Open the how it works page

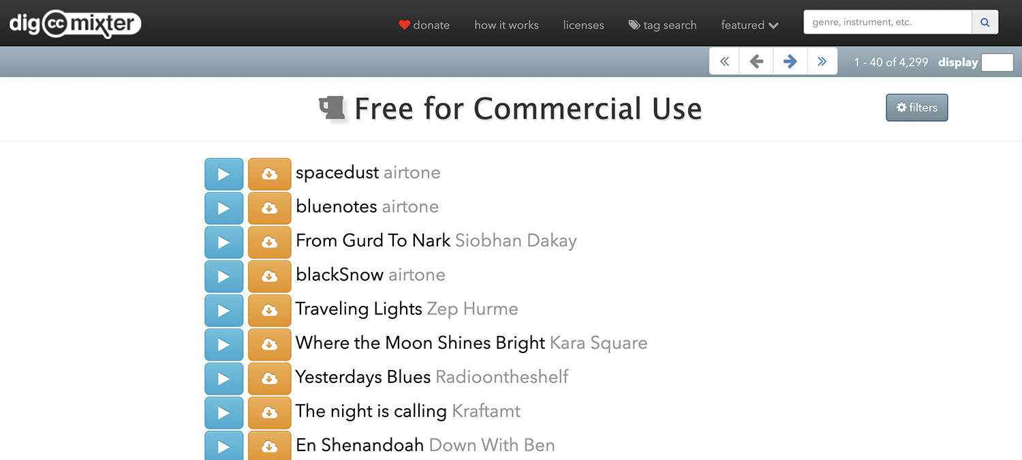pos(506,25)
